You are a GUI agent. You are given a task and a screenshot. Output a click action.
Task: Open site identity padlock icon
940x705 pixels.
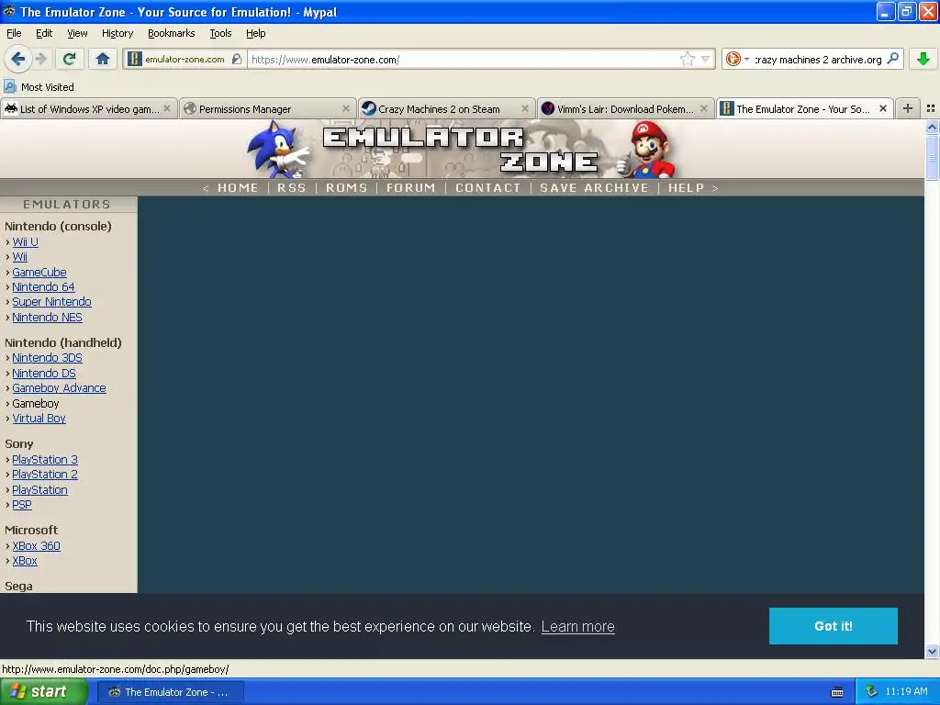click(238, 60)
